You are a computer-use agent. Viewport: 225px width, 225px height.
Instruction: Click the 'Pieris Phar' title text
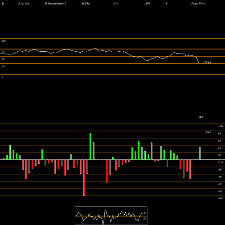(198, 4)
